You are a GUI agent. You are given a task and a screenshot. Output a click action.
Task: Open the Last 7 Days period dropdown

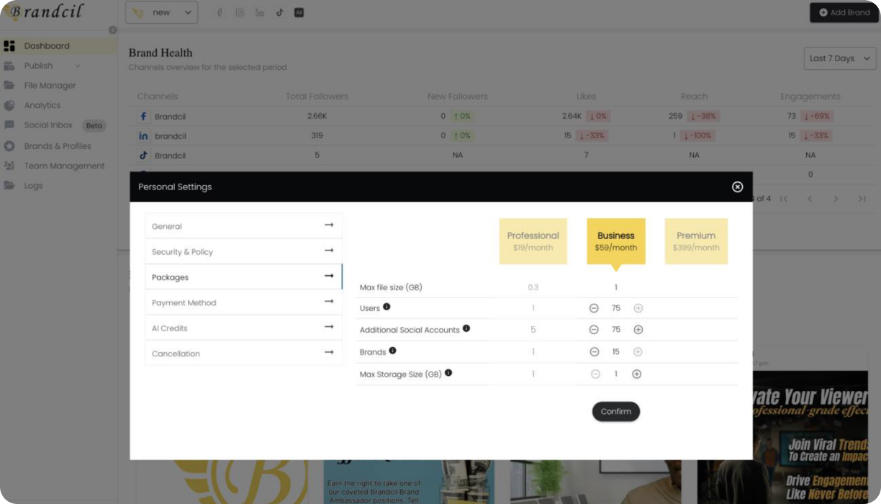pyautogui.click(x=840, y=58)
